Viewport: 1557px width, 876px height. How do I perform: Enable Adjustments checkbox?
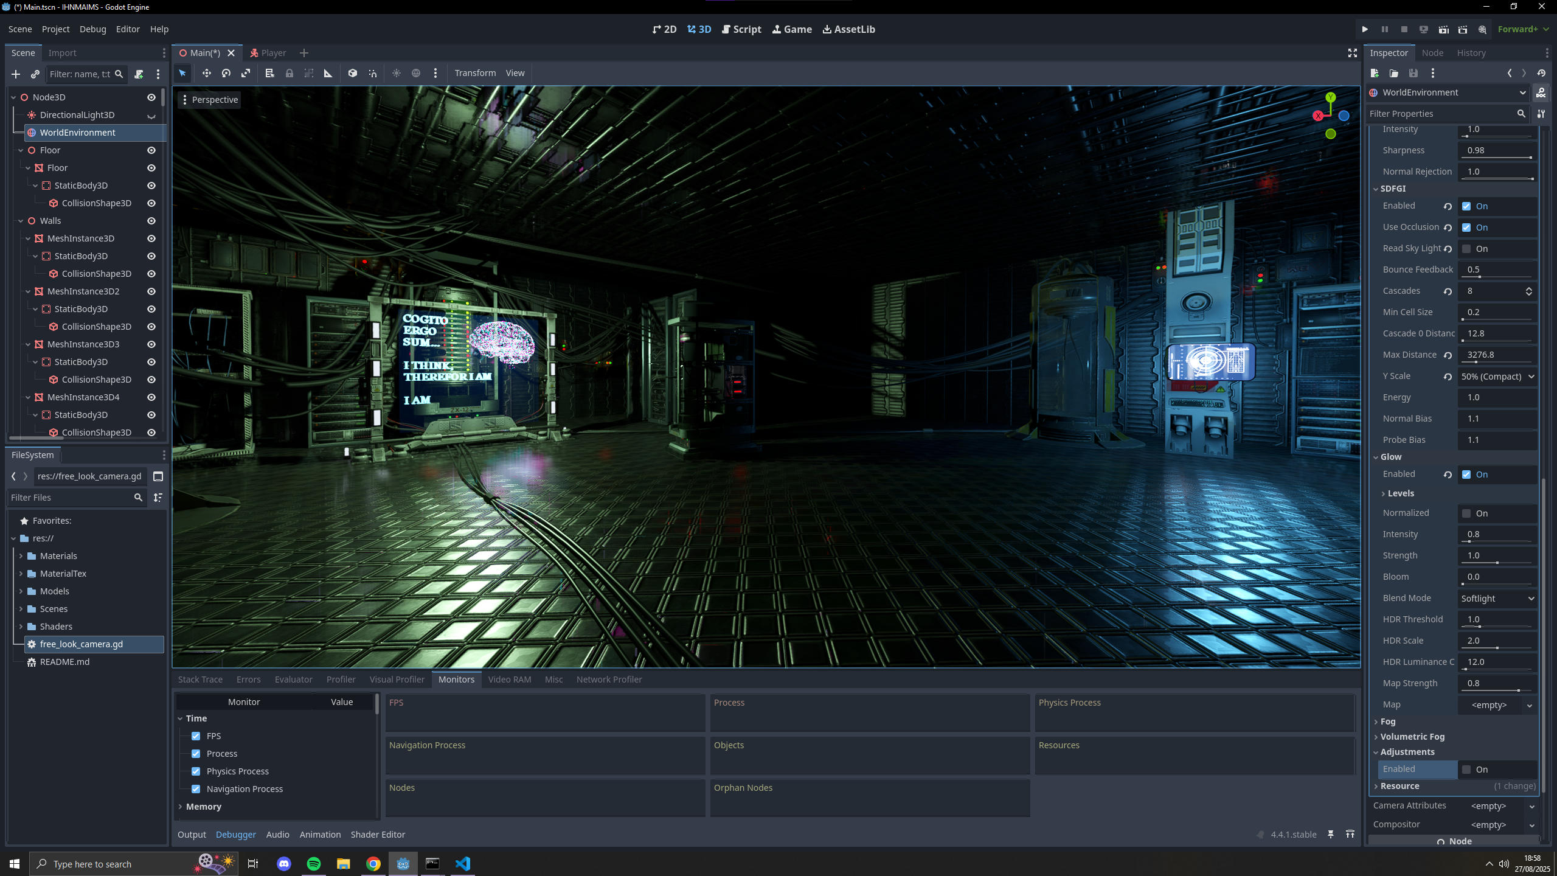coord(1466,770)
